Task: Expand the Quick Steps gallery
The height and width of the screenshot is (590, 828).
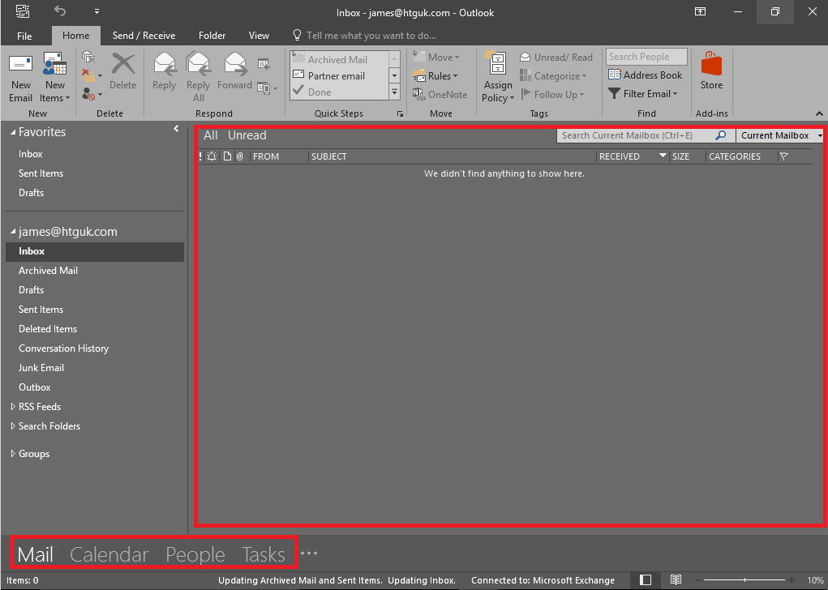Action: (394, 92)
